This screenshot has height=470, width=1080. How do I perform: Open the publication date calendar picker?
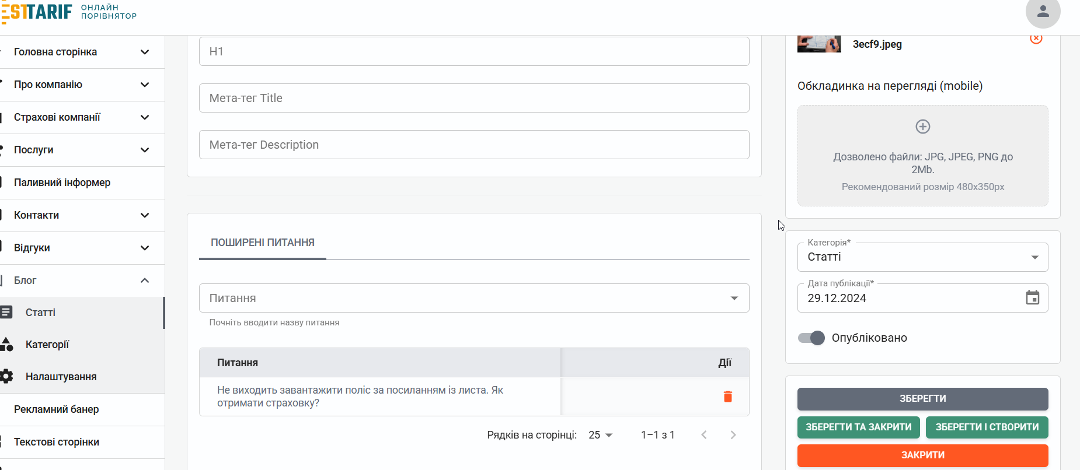coord(1033,298)
